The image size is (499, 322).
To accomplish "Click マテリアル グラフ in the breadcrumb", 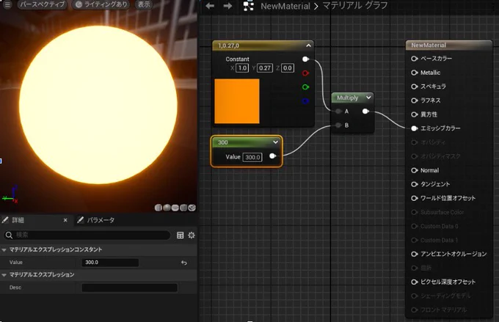I will click(355, 6).
